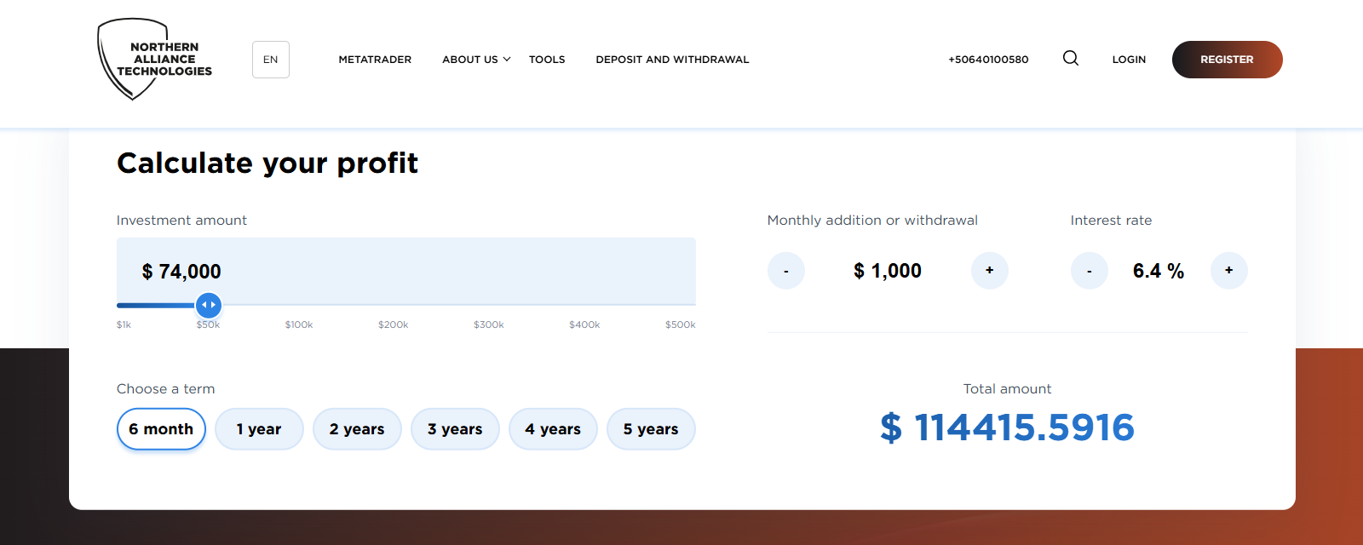Select the 5 years term
1363x545 pixels.
tap(651, 429)
